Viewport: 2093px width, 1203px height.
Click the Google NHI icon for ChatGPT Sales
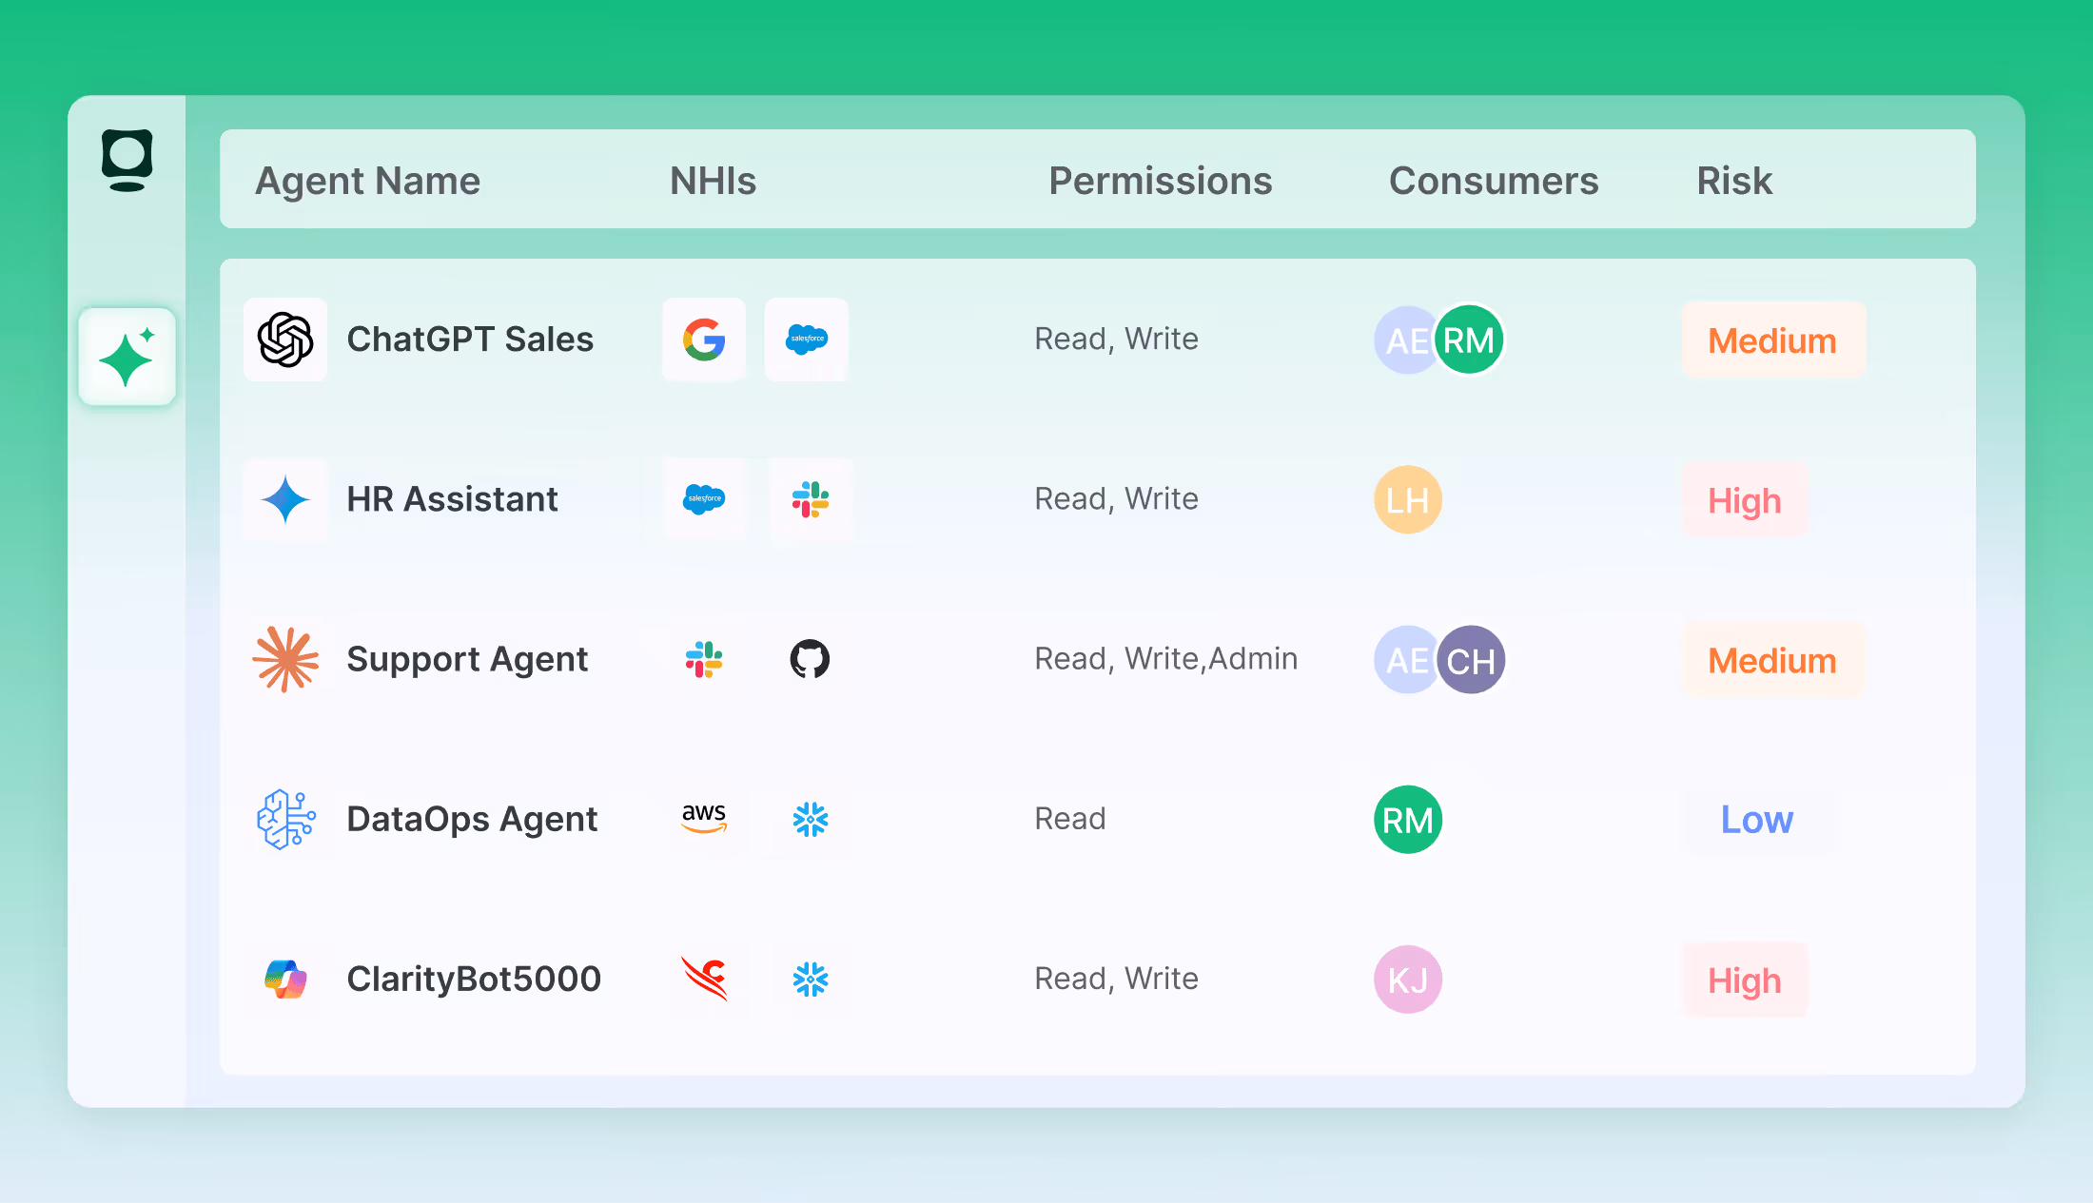(704, 340)
